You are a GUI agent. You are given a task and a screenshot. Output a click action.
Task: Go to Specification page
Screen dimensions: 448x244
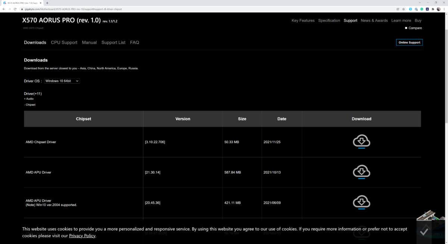click(329, 21)
